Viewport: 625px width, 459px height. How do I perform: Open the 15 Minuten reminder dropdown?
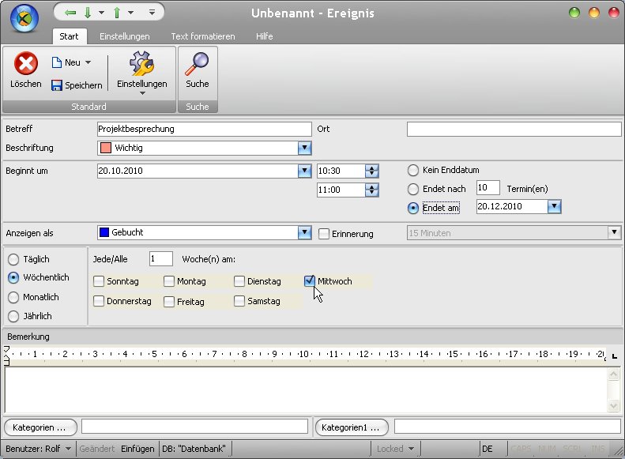pos(614,233)
